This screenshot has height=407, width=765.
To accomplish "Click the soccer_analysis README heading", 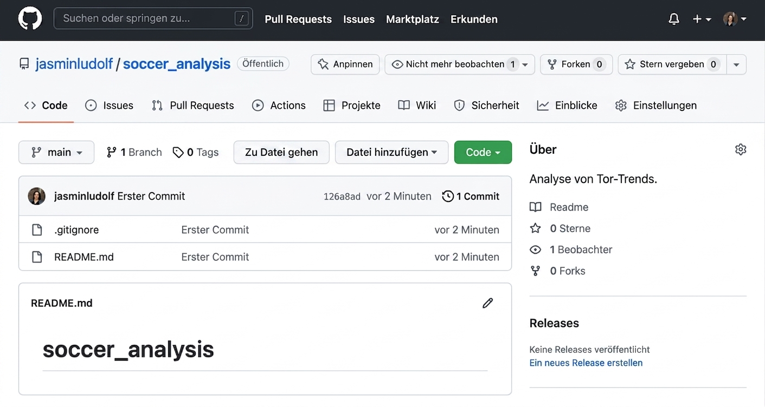I will (x=128, y=350).
